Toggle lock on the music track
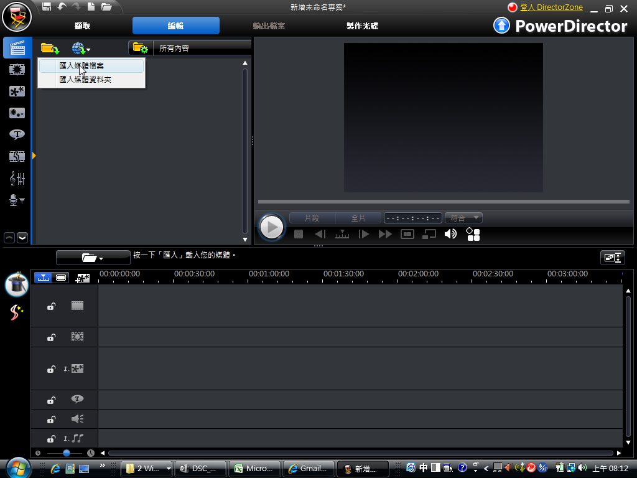This screenshot has height=478, width=637. pyautogui.click(x=52, y=439)
